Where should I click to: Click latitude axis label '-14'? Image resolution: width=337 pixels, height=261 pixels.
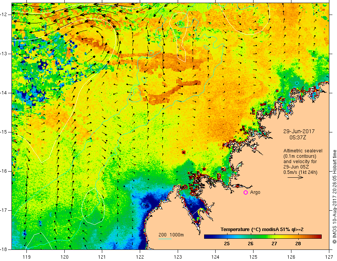(x=4, y=93)
